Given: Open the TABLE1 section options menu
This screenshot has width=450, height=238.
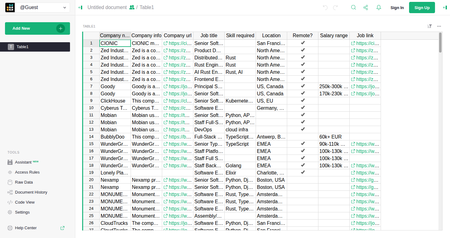Looking at the screenshot, I should [439, 26].
